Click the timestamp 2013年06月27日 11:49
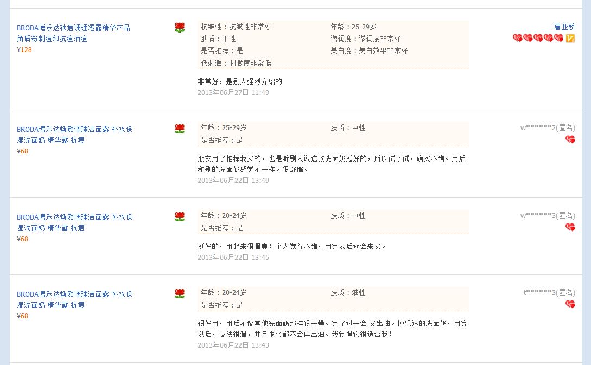This screenshot has width=591, height=365. click(233, 93)
